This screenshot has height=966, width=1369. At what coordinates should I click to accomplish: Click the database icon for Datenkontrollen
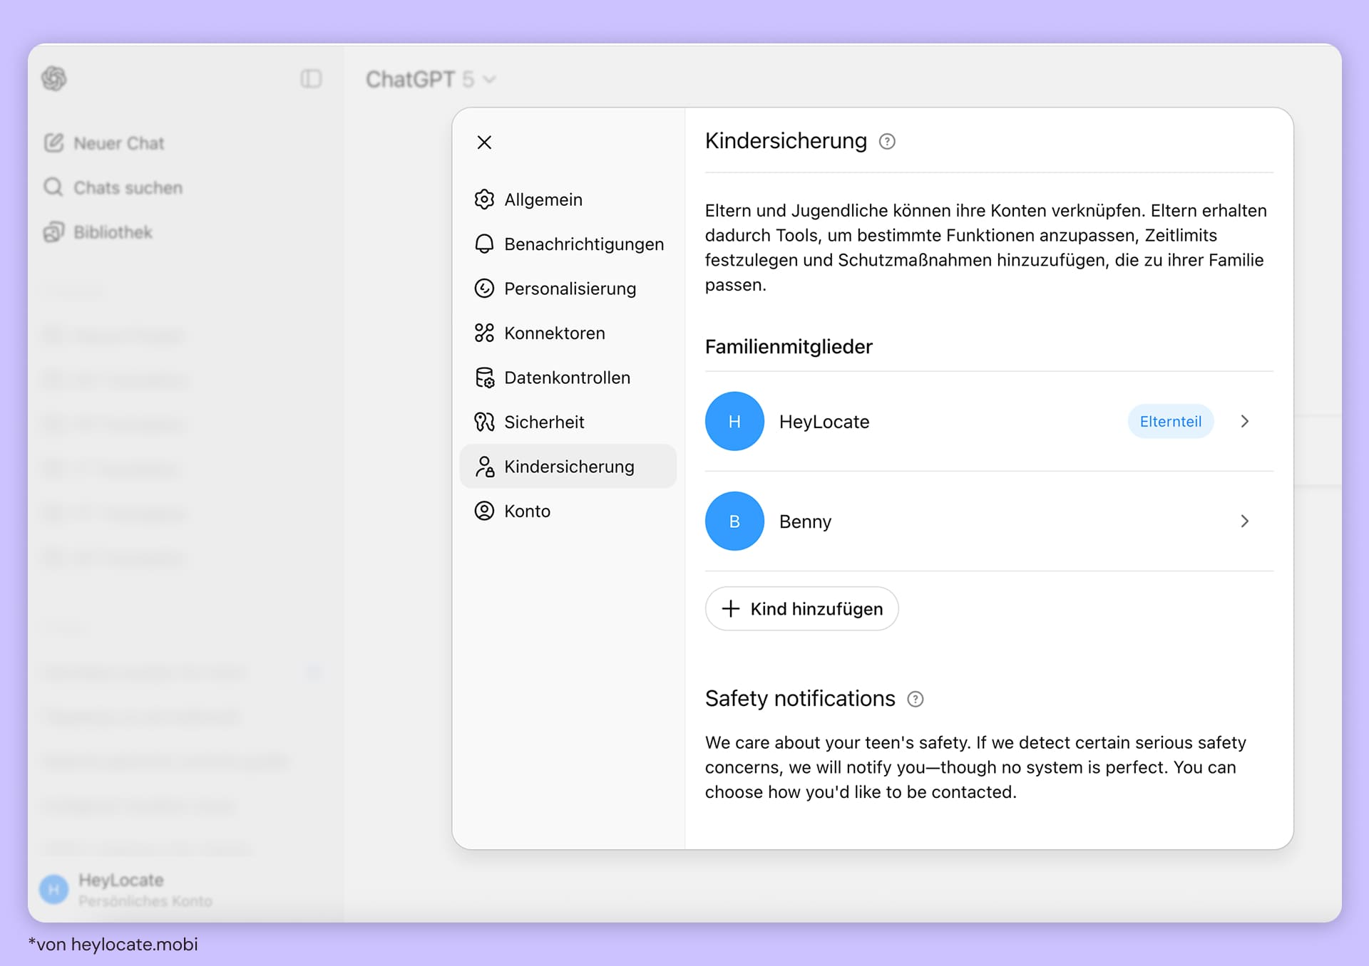(484, 378)
